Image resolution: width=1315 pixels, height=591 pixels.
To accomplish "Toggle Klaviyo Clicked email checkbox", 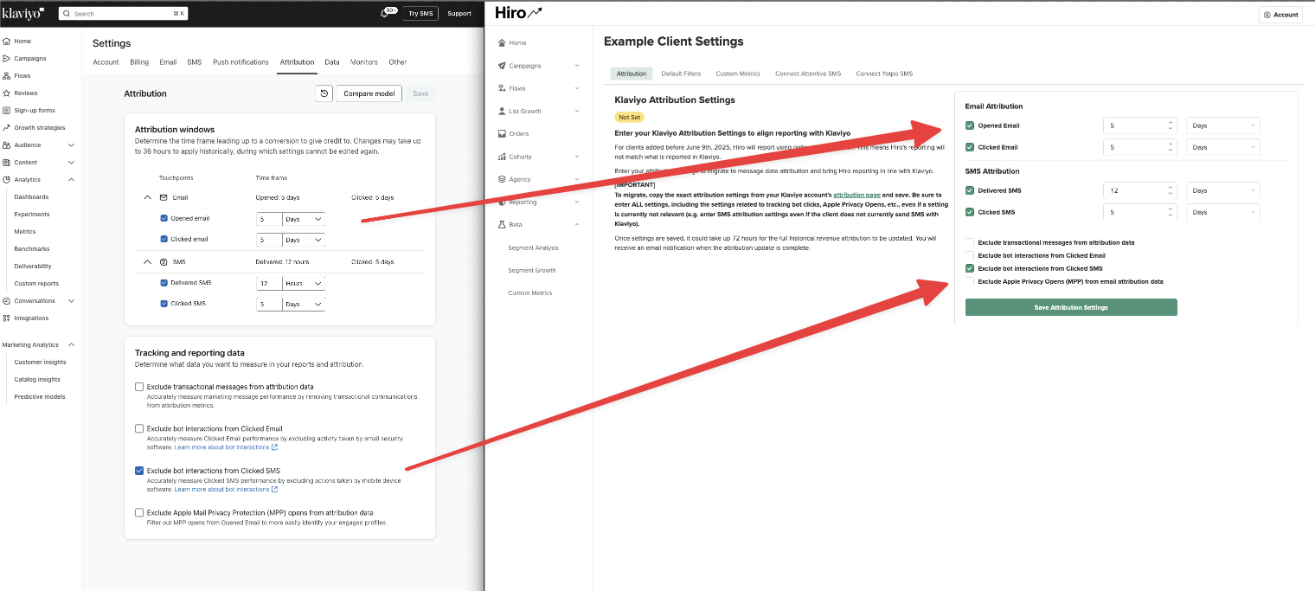I will 164,239.
